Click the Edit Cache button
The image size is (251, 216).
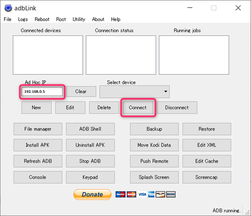click(207, 161)
